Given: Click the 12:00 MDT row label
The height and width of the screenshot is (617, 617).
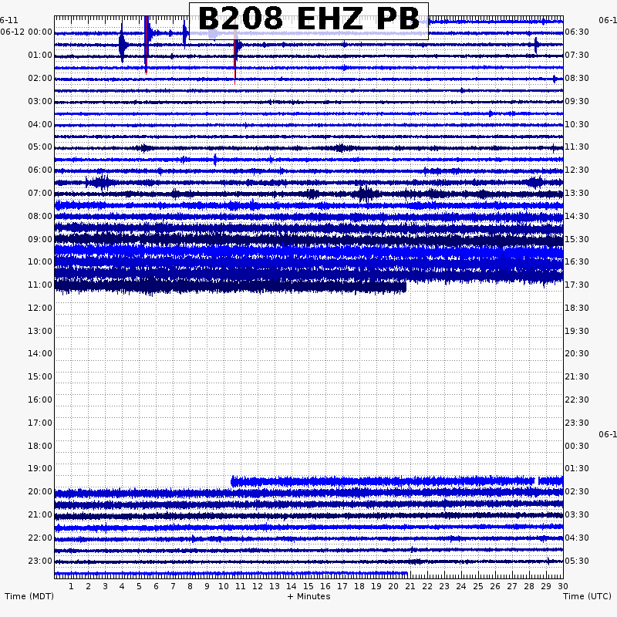Looking at the screenshot, I should click(x=40, y=308).
